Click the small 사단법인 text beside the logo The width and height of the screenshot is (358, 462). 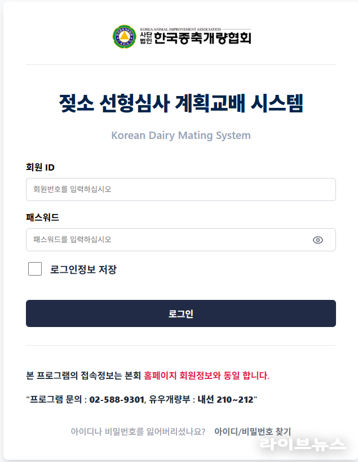click(x=145, y=38)
